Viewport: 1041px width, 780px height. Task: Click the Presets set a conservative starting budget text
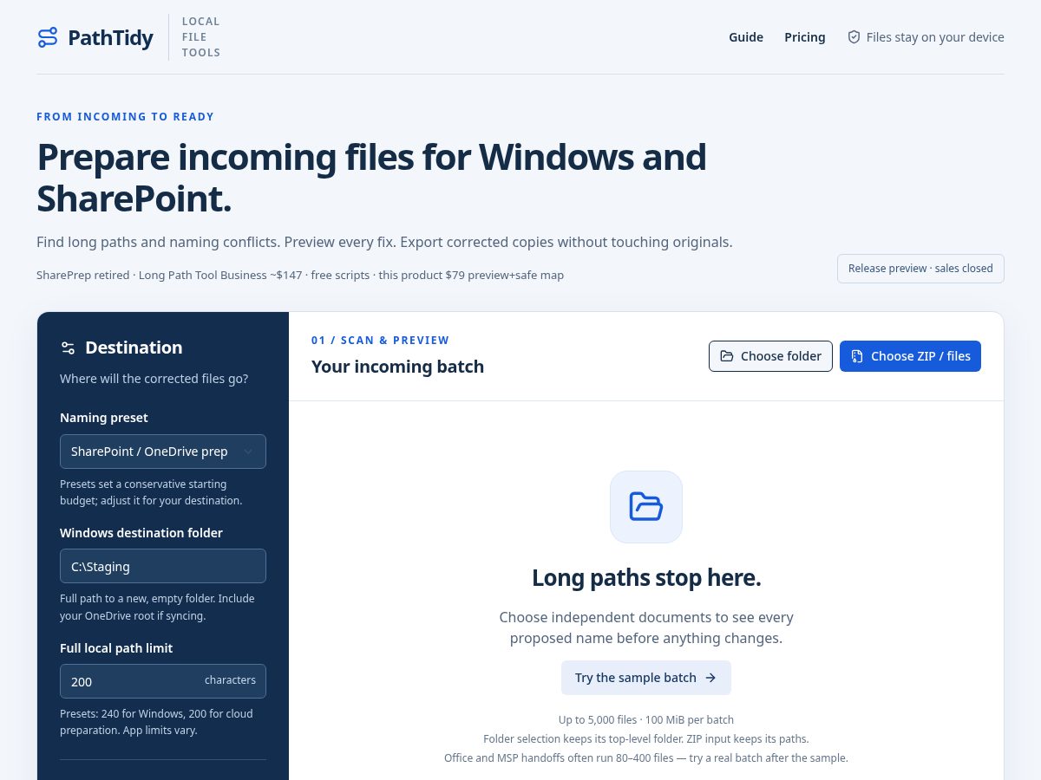point(151,492)
